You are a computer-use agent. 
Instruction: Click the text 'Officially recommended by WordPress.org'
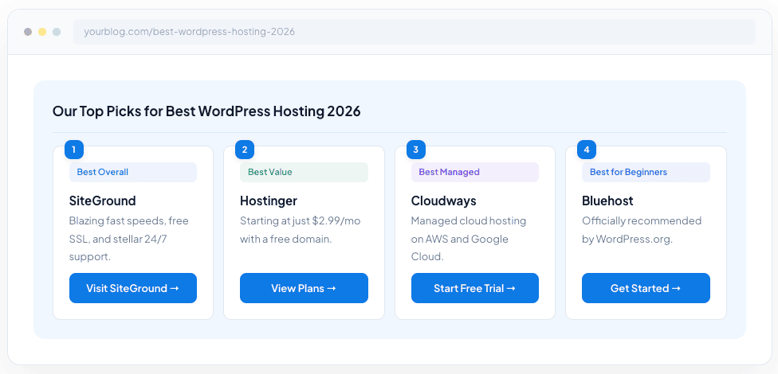(642, 230)
